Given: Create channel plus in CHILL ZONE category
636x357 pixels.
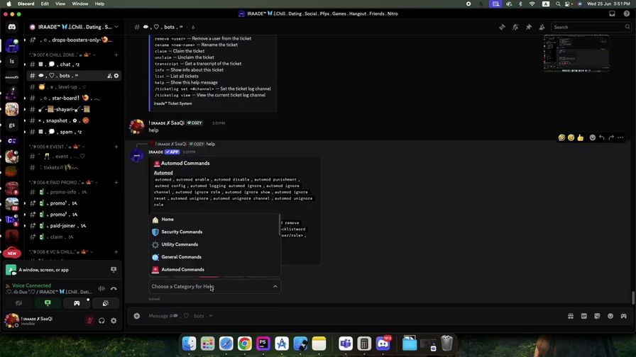Looking at the screenshot, I should (116, 55).
